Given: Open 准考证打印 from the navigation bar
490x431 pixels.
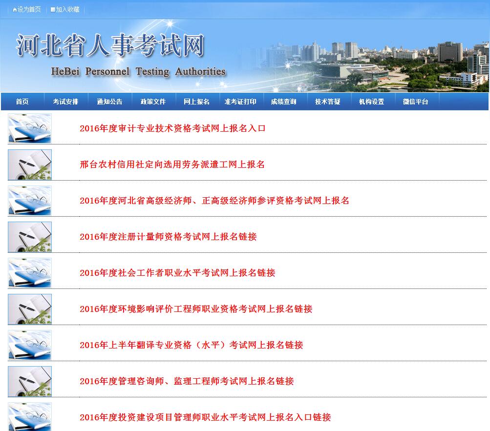Looking at the screenshot, I should [x=240, y=102].
